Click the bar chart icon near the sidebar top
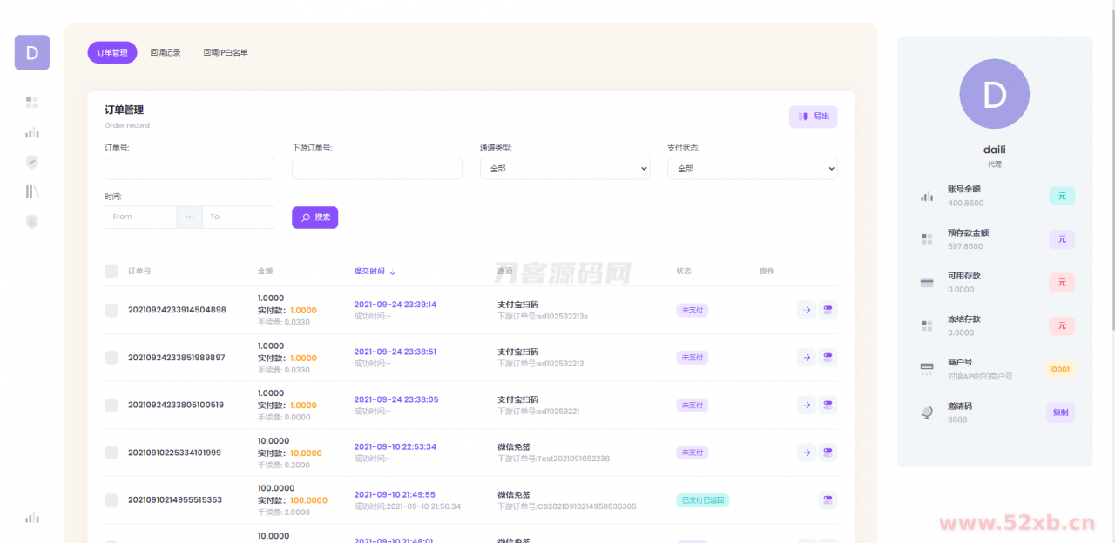 pos(32,133)
